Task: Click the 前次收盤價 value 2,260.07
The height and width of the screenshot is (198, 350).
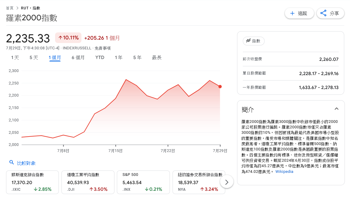Action: coord(329,59)
